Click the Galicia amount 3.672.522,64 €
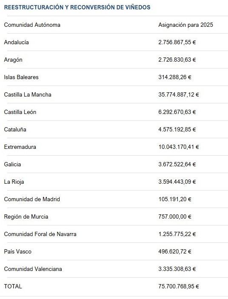This screenshot has height=299, width=228. point(177,164)
